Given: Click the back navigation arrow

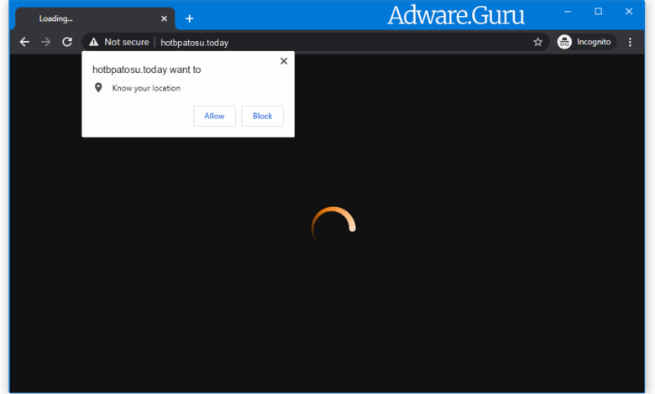Looking at the screenshot, I should (x=24, y=42).
